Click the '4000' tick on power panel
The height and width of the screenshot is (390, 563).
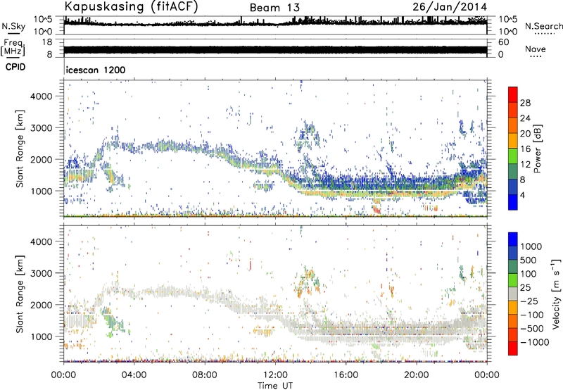(42, 96)
